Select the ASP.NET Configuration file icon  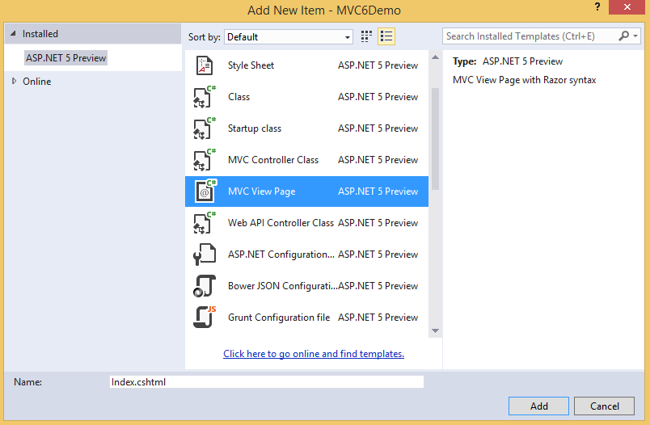click(205, 255)
